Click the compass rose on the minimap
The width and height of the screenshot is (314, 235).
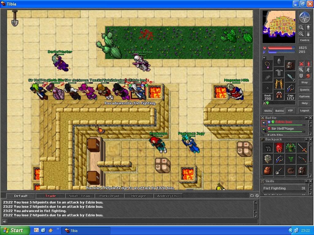pos(304,17)
